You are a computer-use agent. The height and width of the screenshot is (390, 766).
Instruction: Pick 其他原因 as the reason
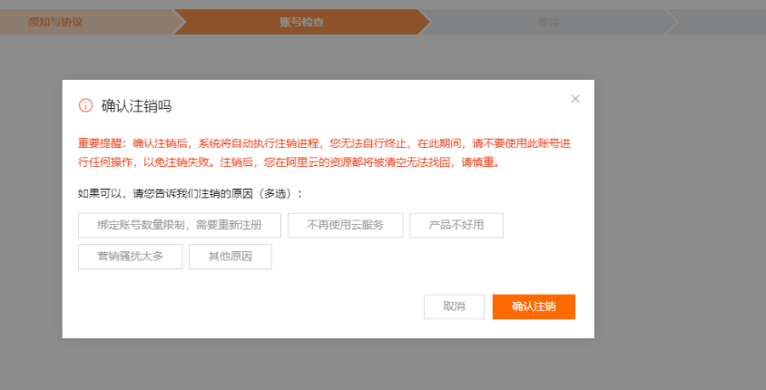point(231,257)
